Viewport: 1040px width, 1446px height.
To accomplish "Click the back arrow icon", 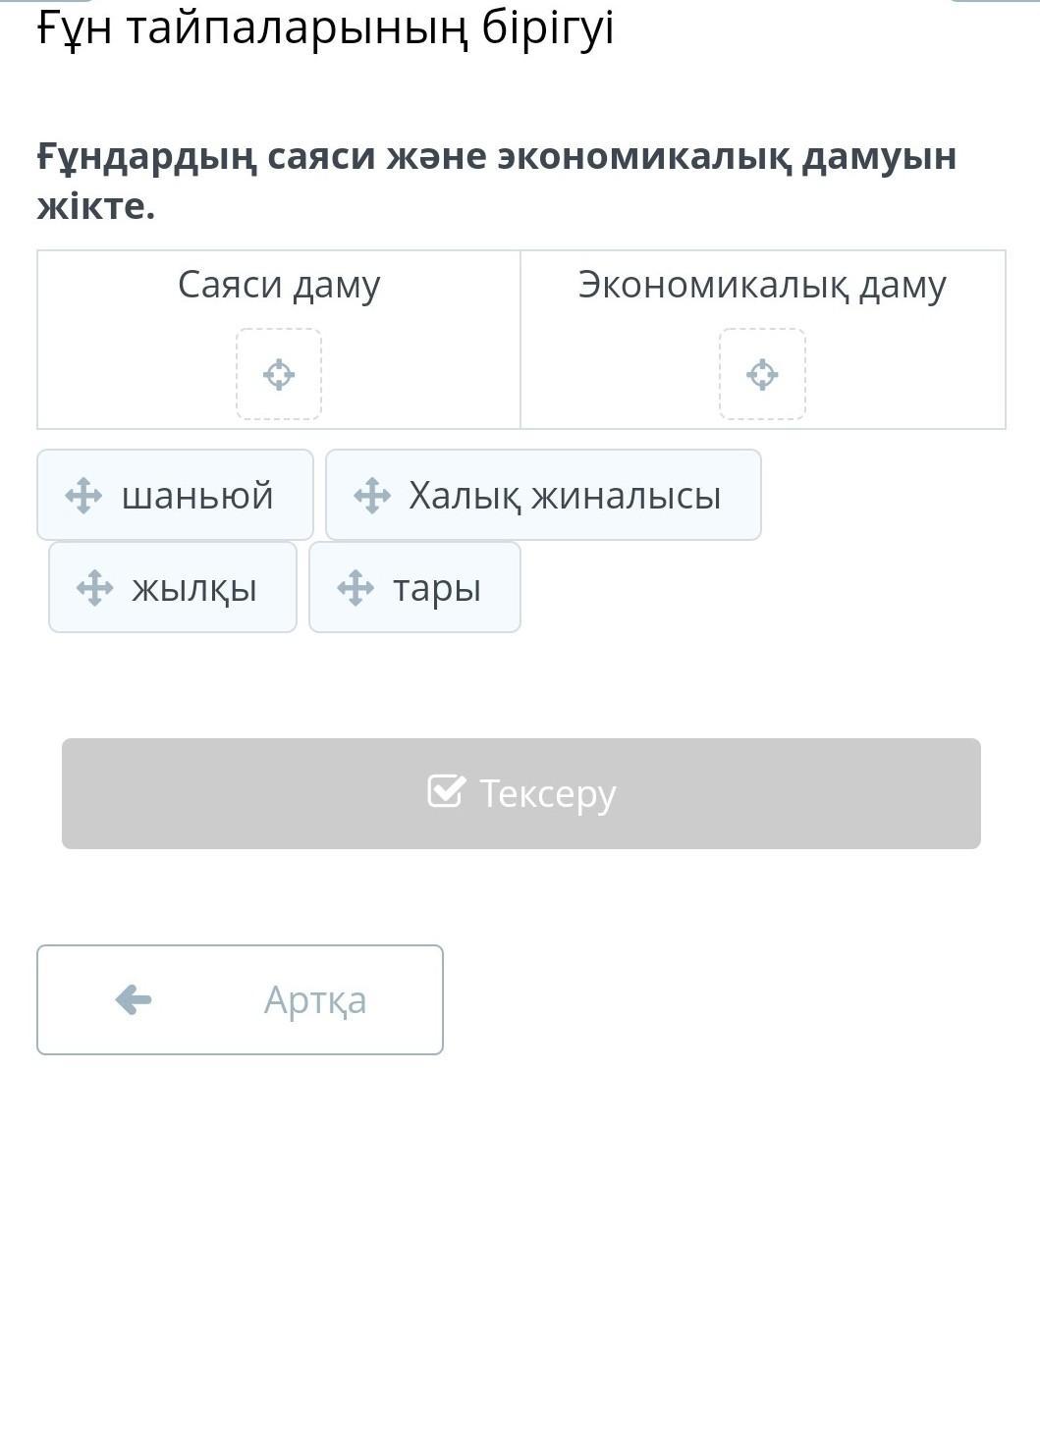I will click(134, 1000).
